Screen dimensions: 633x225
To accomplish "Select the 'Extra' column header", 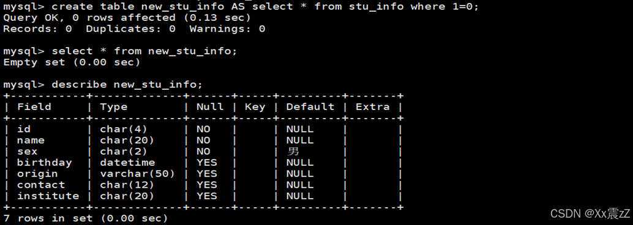I will (373, 107).
